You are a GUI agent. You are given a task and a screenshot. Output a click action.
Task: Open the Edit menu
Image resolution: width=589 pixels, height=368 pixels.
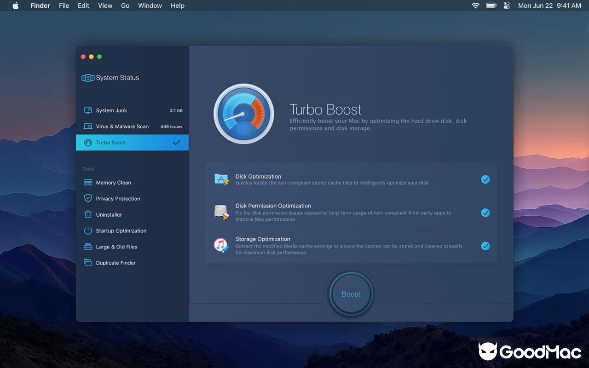pos(83,6)
